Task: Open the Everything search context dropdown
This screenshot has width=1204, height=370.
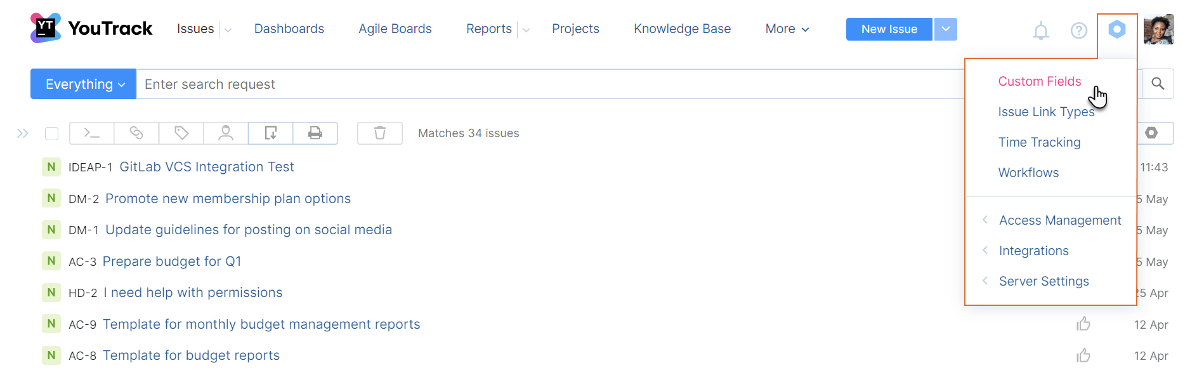Action: pos(82,83)
